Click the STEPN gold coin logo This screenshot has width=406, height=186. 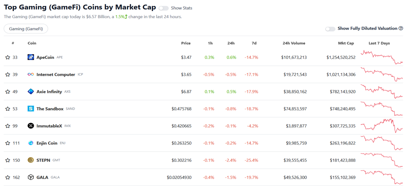(x=31, y=160)
